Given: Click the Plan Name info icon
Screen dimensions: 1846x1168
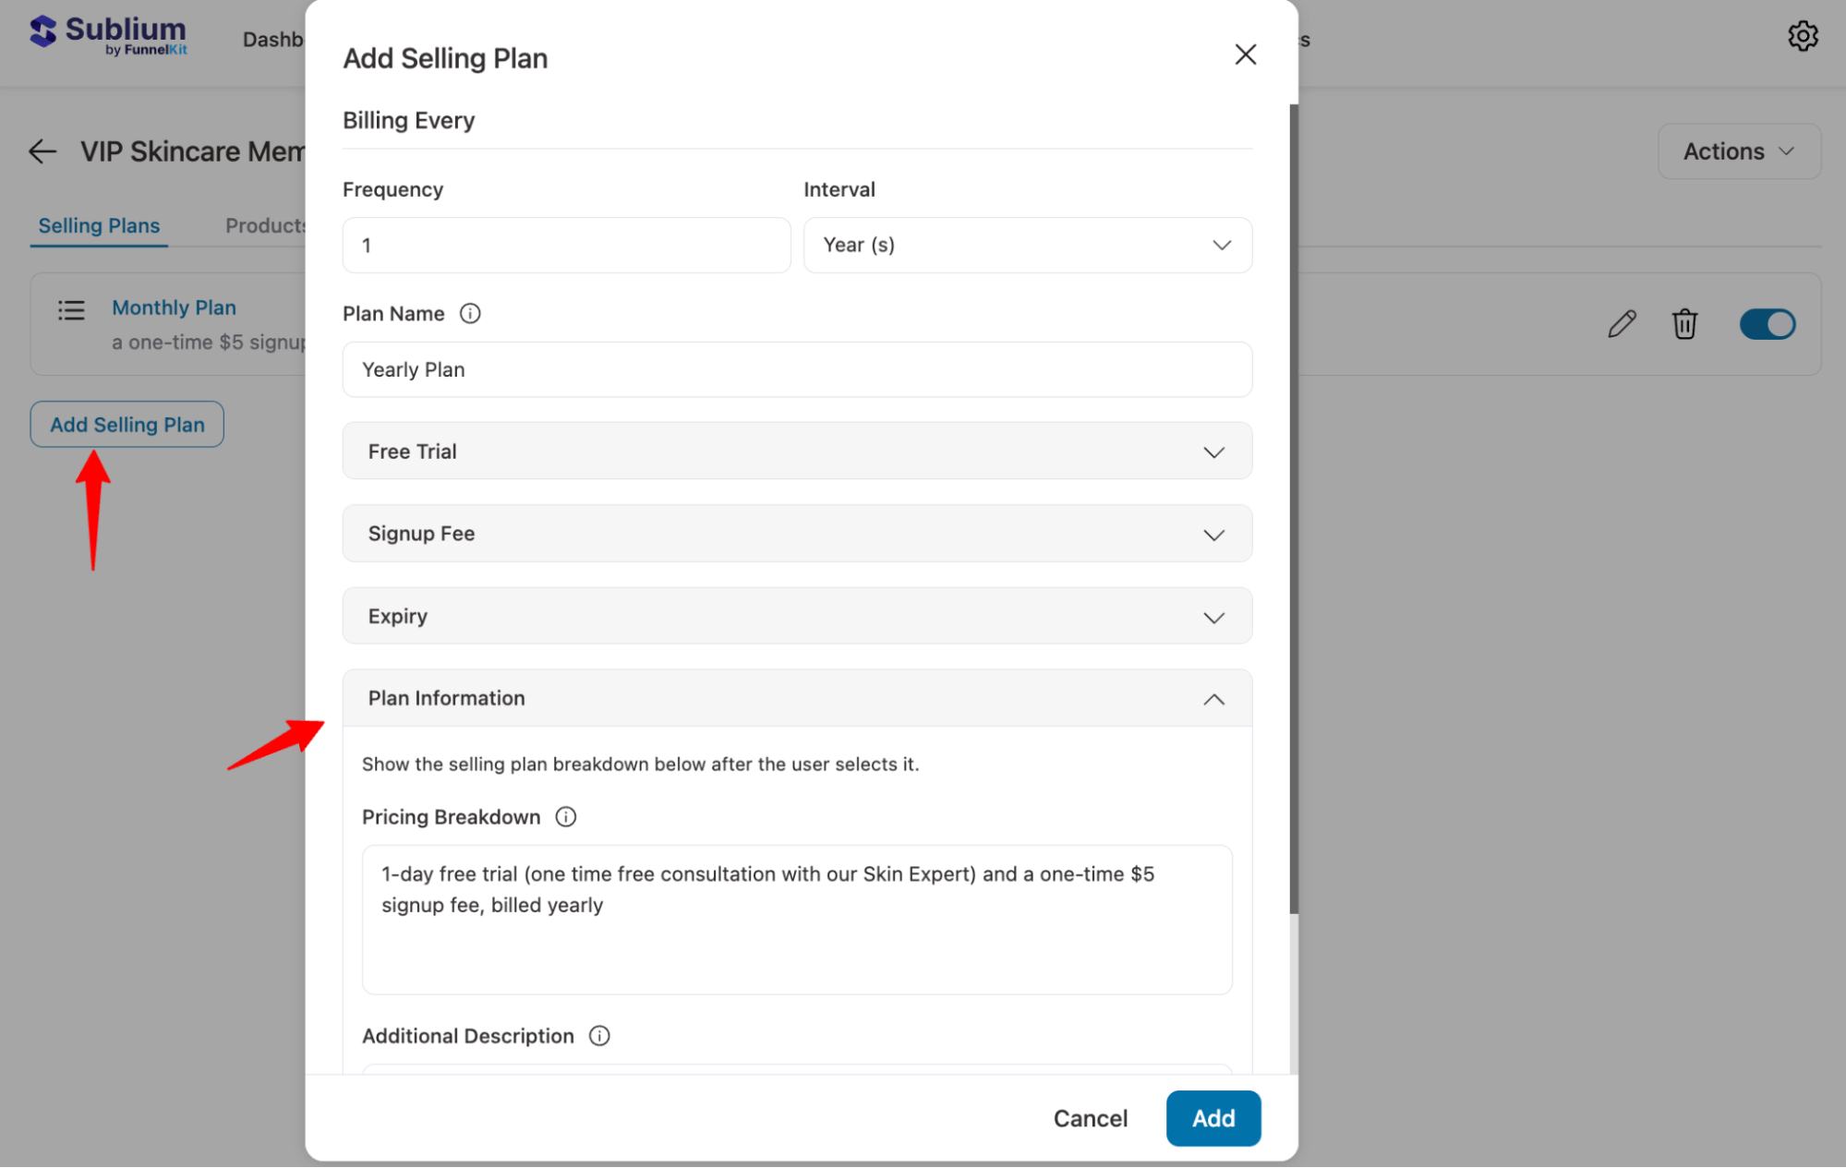Looking at the screenshot, I should point(471,313).
